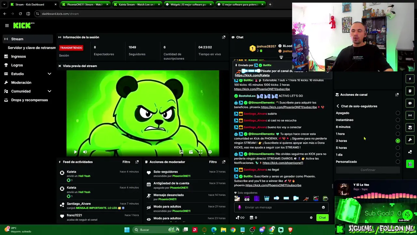This screenshot has height=235, width=417.
Task: Click the channel actions camera sidebar icon
Action: (x=410, y=127)
